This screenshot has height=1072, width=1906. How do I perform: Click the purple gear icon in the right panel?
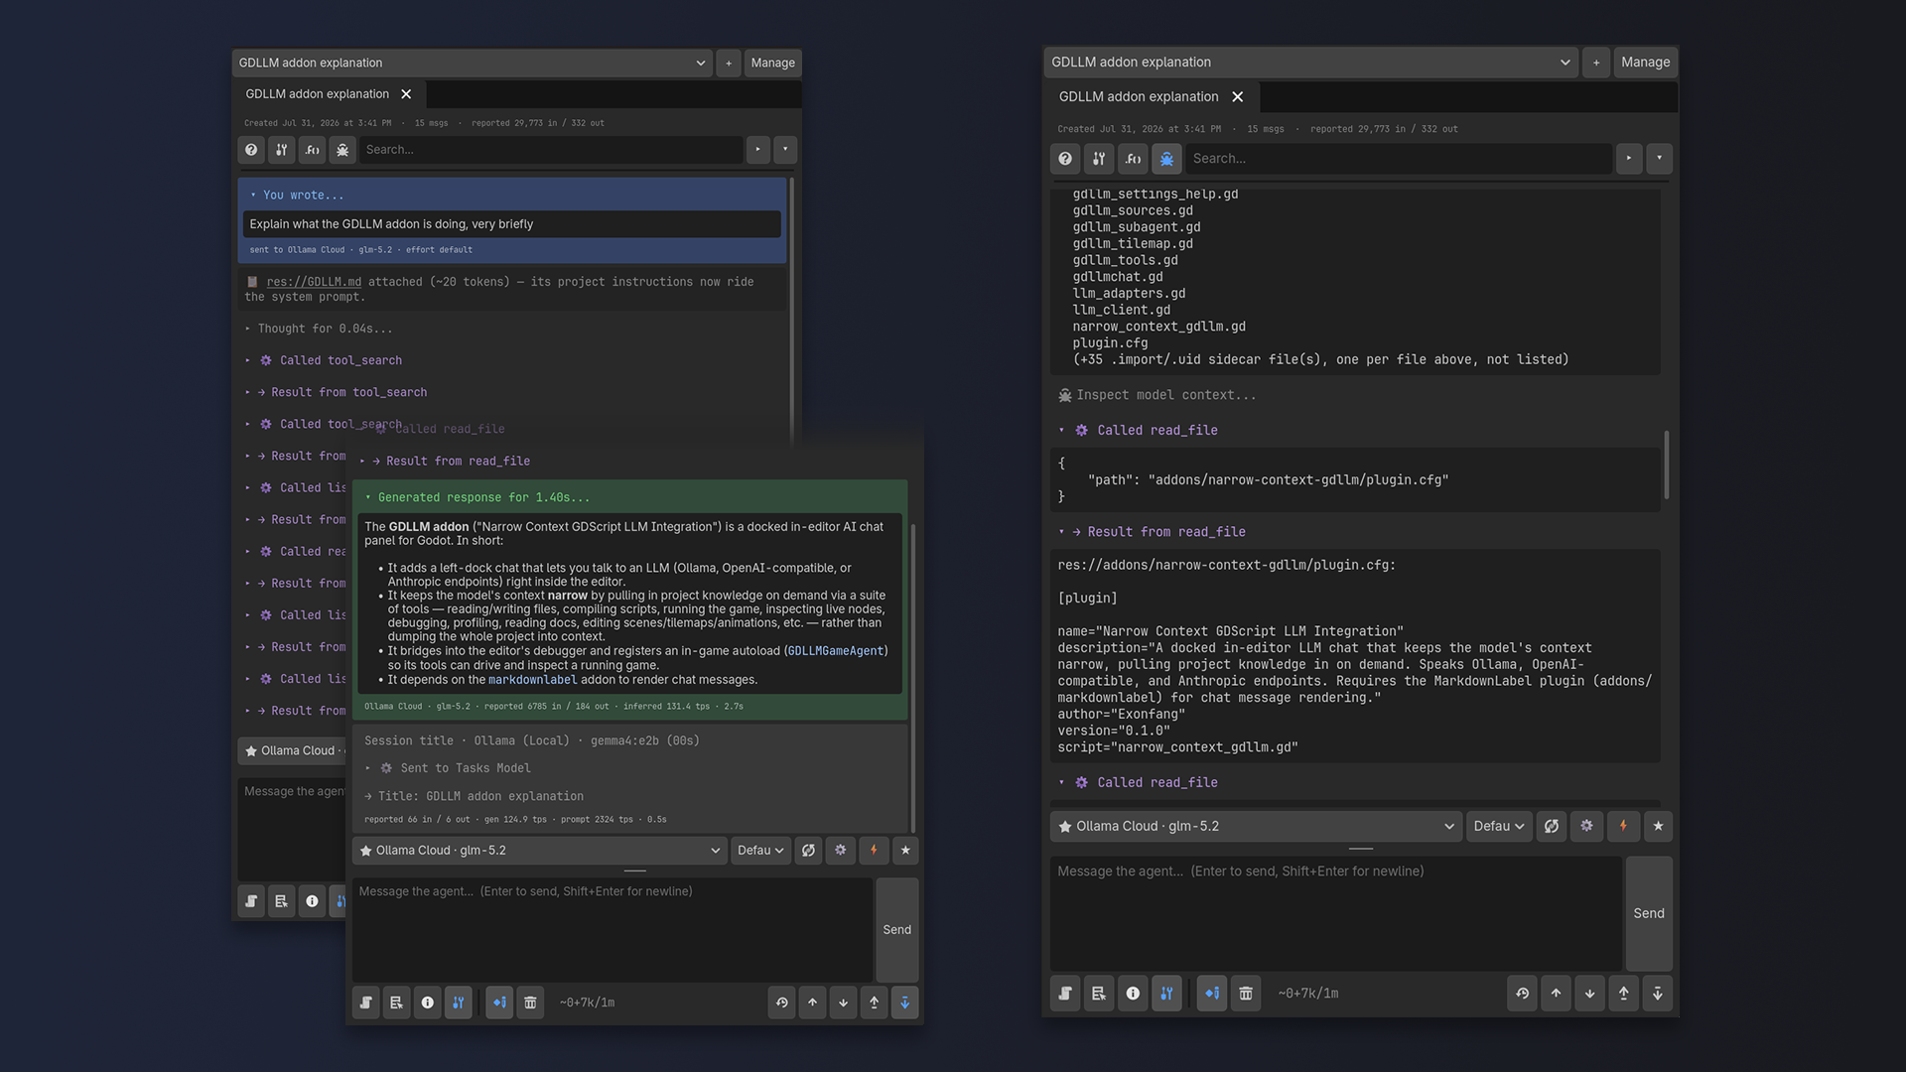pos(1586,826)
